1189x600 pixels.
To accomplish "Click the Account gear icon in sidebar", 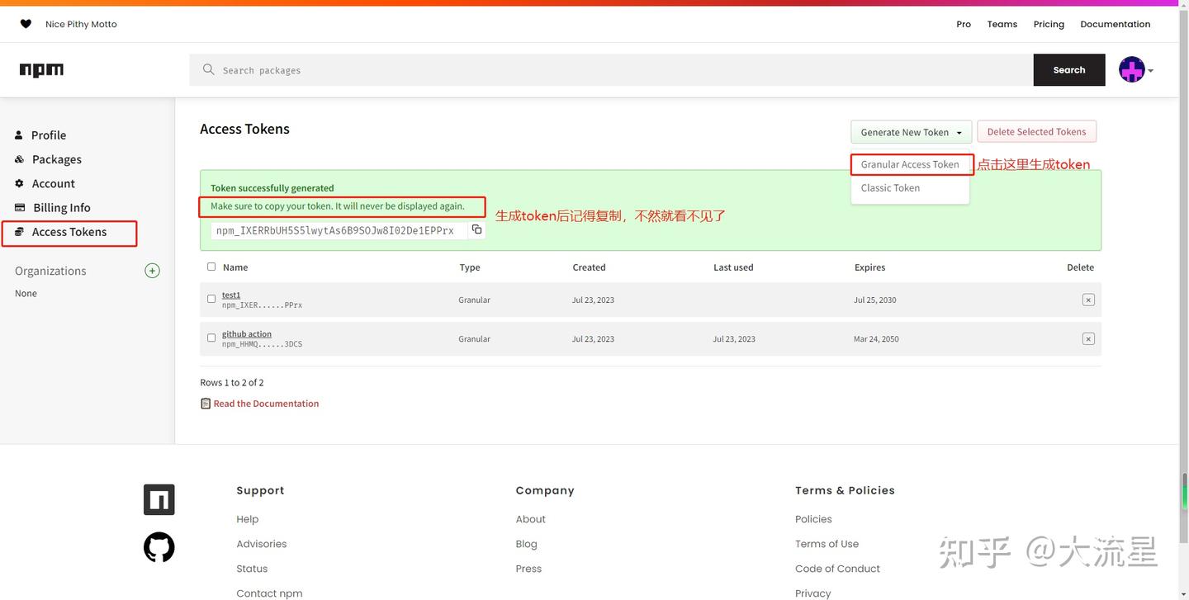I will click(x=18, y=183).
